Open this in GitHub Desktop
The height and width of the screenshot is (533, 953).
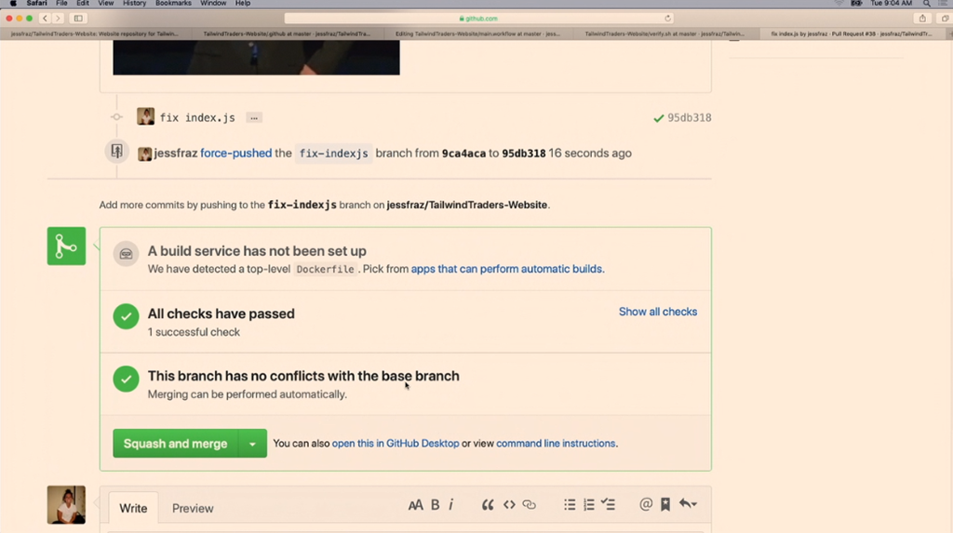tap(396, 444)
